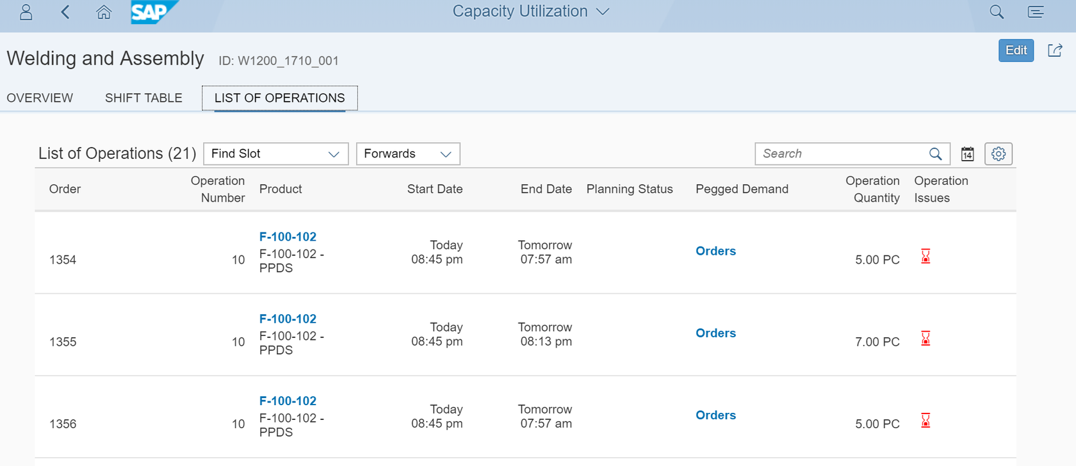Viewport: 1076px width, 466px height.
Task: Click the SAP logo
Action: point(154,12)
